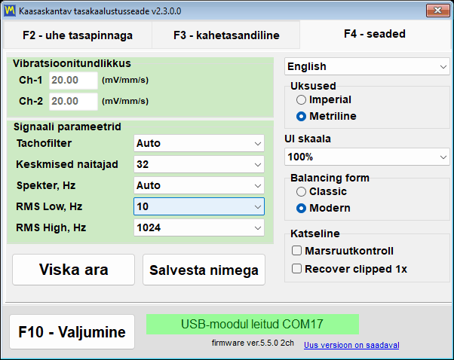Open the RMS High, Hz dropdown
The height and width of the screenshot is (360, 454).
pyautogui.click(x=199, y=227)
